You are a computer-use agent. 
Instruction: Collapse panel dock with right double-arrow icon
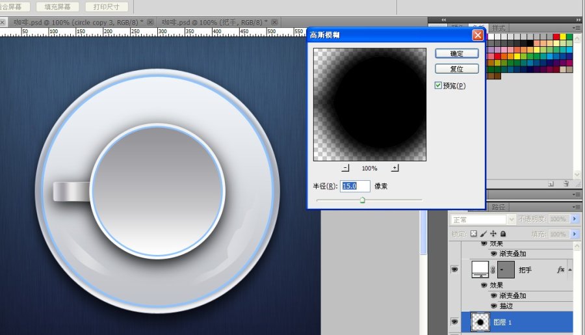coord(578,20)
